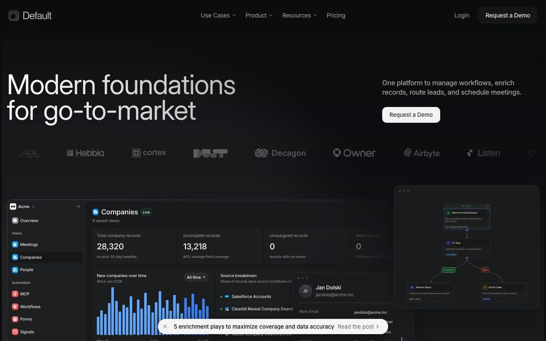
Task: Click the Send to Slack node icon
Action: 412,287
